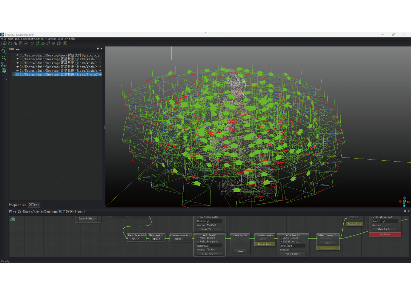Viewport: 411px width, 295px height.
Task: Switch to the Properties tab
Action: click(17, 205)
